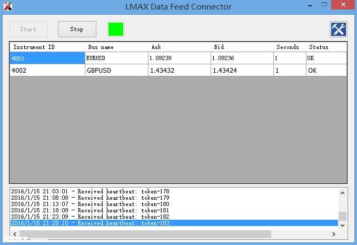
Task: Click the green connection status indicator
Action: coord(116,29)
